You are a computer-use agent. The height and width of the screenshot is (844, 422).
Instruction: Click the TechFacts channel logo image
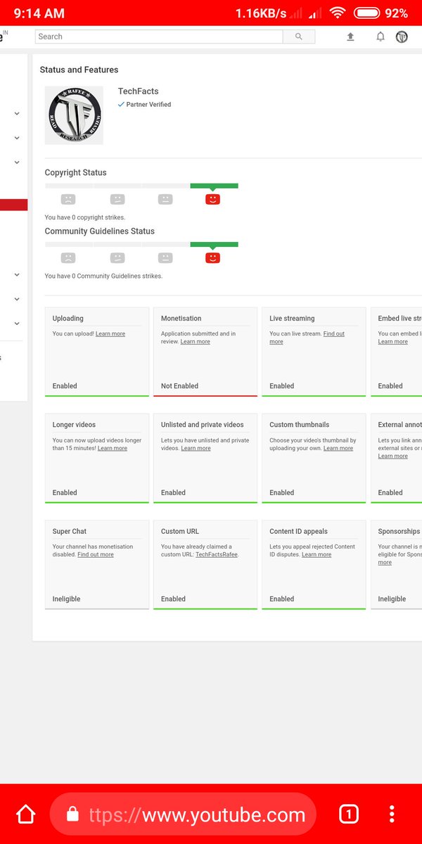[x=74, y=115]
